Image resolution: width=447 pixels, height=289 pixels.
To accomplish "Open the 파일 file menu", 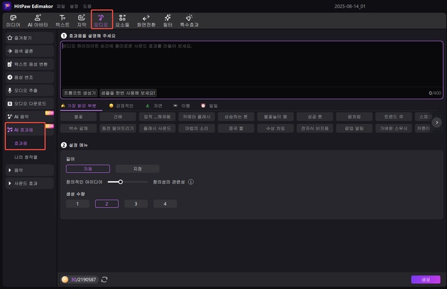I will (60, 6).
